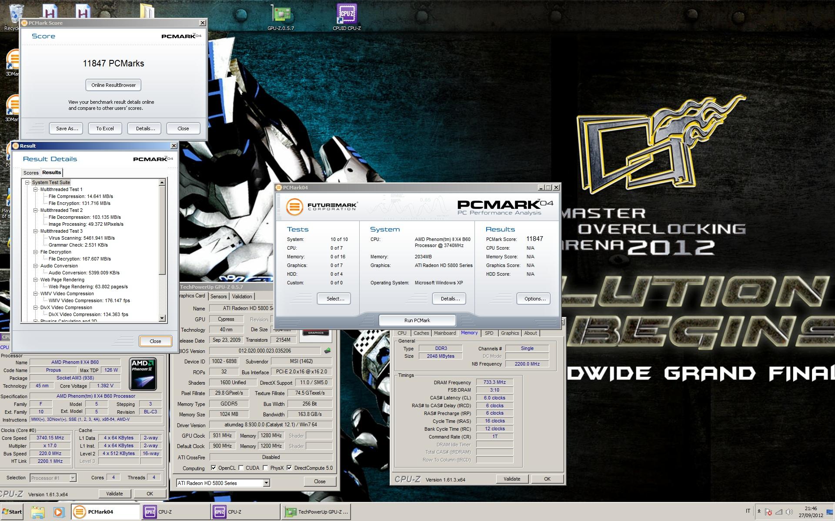Click Details... in PCMark Score window
This screenshot has width=835, height=521.
pyautogui.click(x=145, y=129)
